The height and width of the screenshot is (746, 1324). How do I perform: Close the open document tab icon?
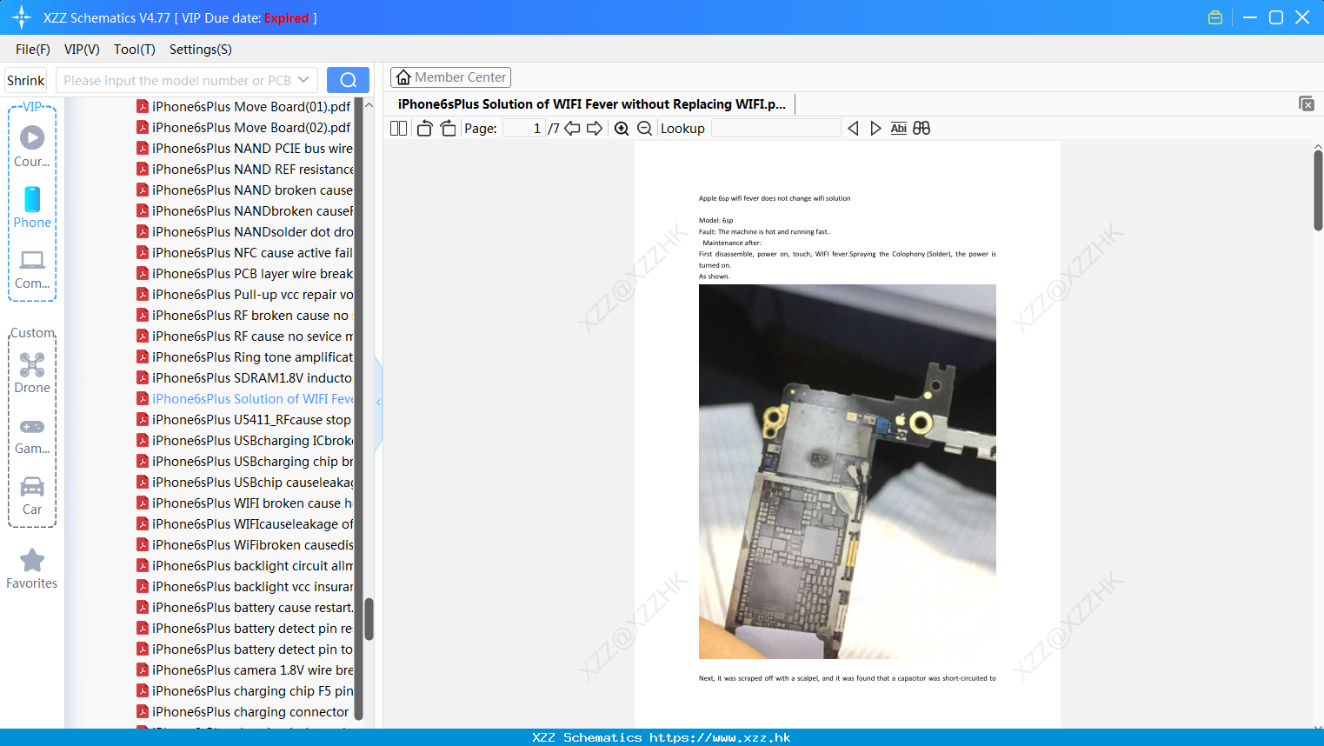[x=1307, y=103]
